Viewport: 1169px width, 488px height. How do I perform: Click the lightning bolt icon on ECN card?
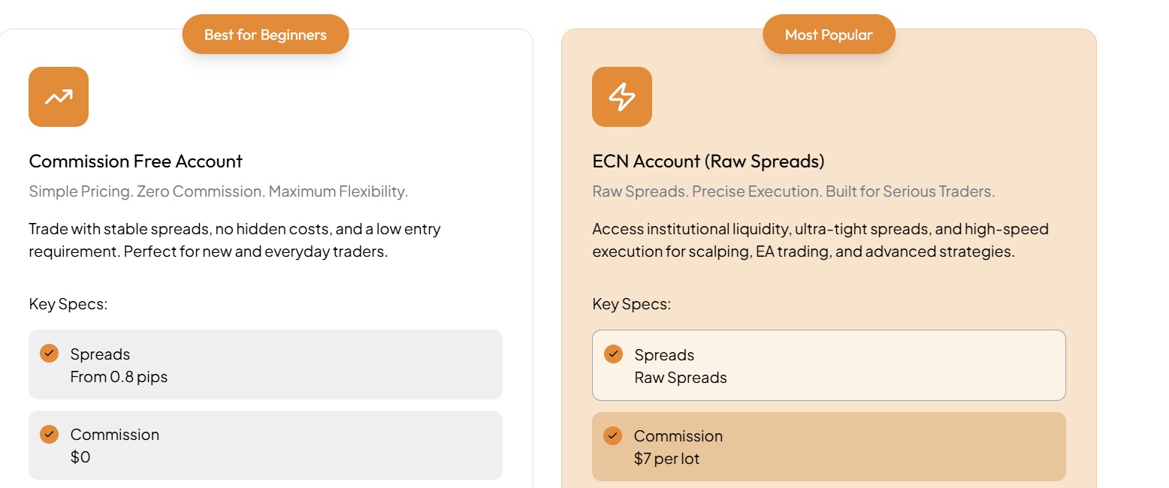pos(622,97)
